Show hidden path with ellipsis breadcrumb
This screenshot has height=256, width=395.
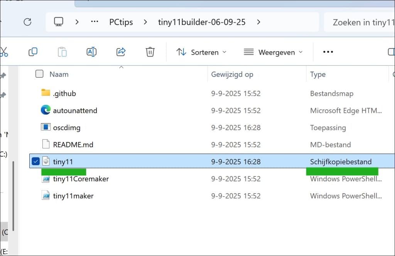click(x=95, y=22)
